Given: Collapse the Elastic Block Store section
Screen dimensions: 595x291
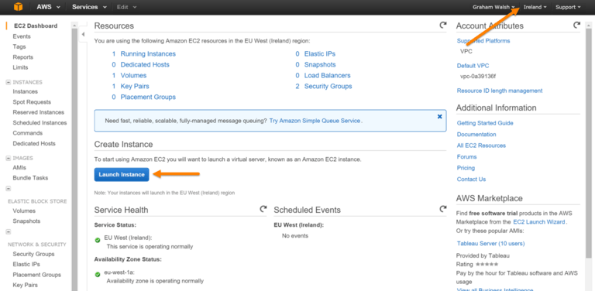Looking at the screenshot, I should coord(8,188).
